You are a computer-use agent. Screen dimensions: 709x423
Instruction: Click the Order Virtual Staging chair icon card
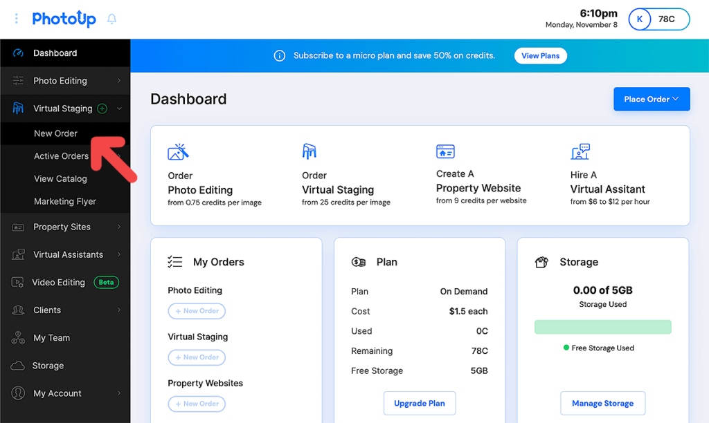[309, 151]
